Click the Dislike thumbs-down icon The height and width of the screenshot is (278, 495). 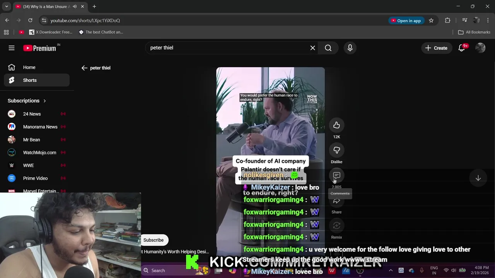[x=336, y=150]
